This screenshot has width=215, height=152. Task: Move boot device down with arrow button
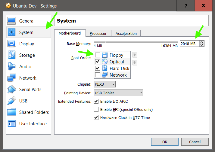click(135, 63)
